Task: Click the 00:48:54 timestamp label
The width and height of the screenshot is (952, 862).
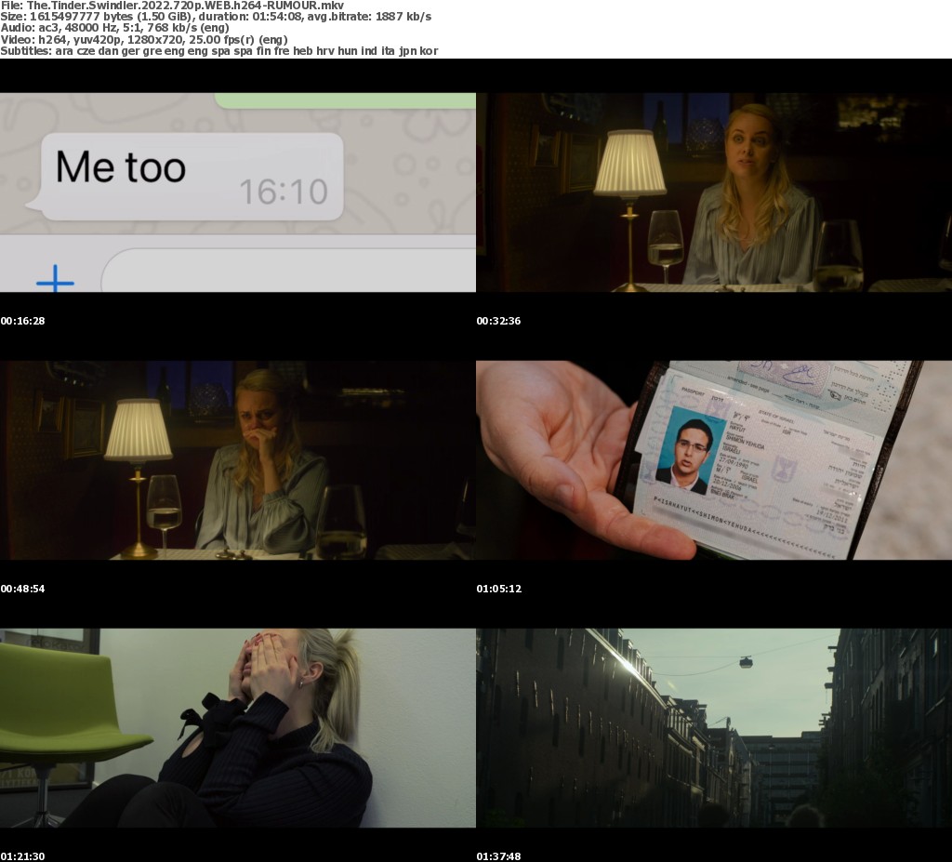Action: (x=23, y=589)
